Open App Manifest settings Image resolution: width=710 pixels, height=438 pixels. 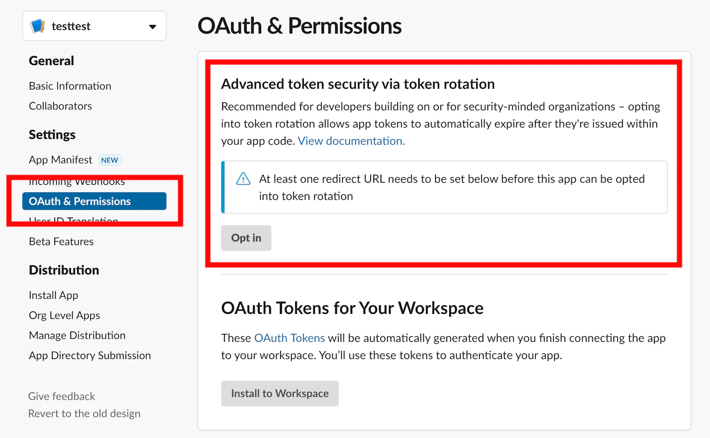point(60,160)
